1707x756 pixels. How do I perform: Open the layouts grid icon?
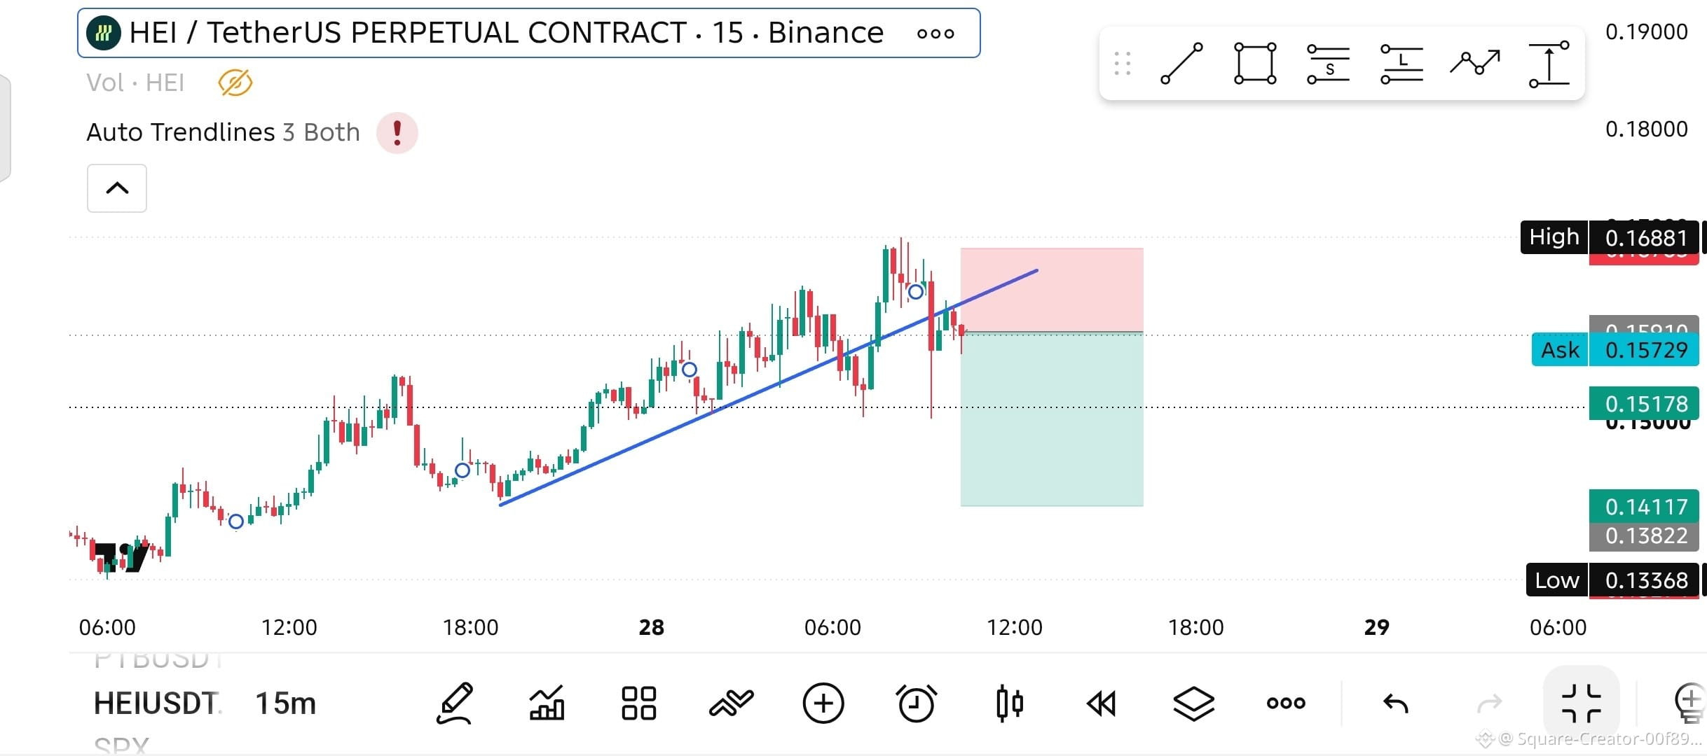pos(638,703)
